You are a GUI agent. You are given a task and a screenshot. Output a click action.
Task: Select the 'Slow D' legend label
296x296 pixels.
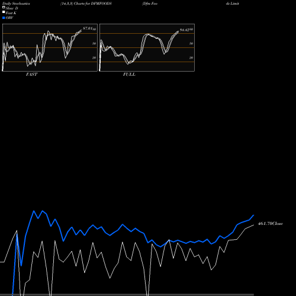(x=12, y=8)
